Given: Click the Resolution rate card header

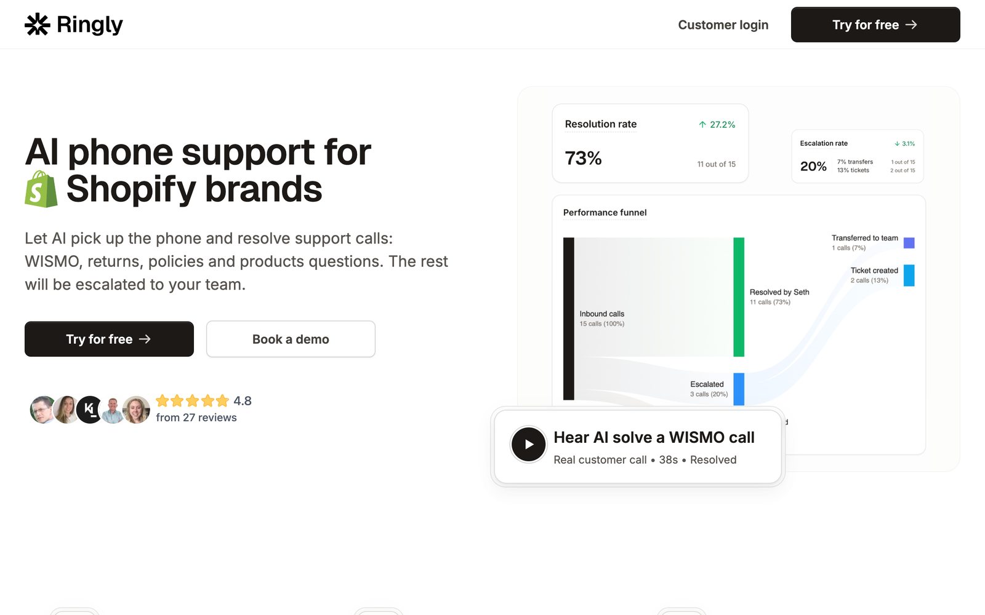Looking at the screenshot, I should click(x=600, y=124).
